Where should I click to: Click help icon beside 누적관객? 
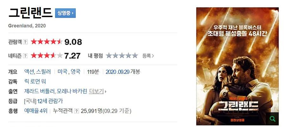77,111
